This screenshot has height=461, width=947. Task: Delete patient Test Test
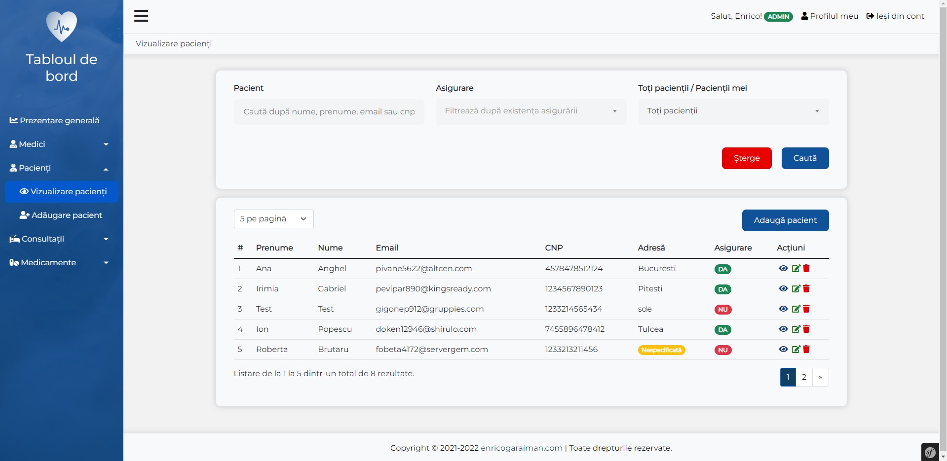806,309
